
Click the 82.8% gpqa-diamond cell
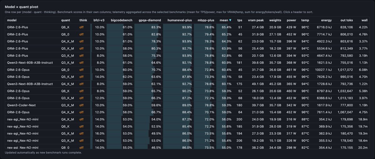[x=156, y=35]
